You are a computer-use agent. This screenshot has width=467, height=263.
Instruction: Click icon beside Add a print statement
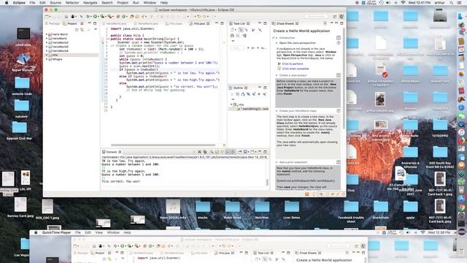[x=339, y=162]
